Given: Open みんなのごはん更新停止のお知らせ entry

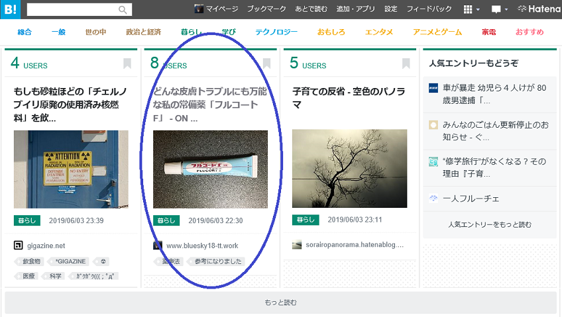Looking at the screenshot, I should (x=495, y=130).
